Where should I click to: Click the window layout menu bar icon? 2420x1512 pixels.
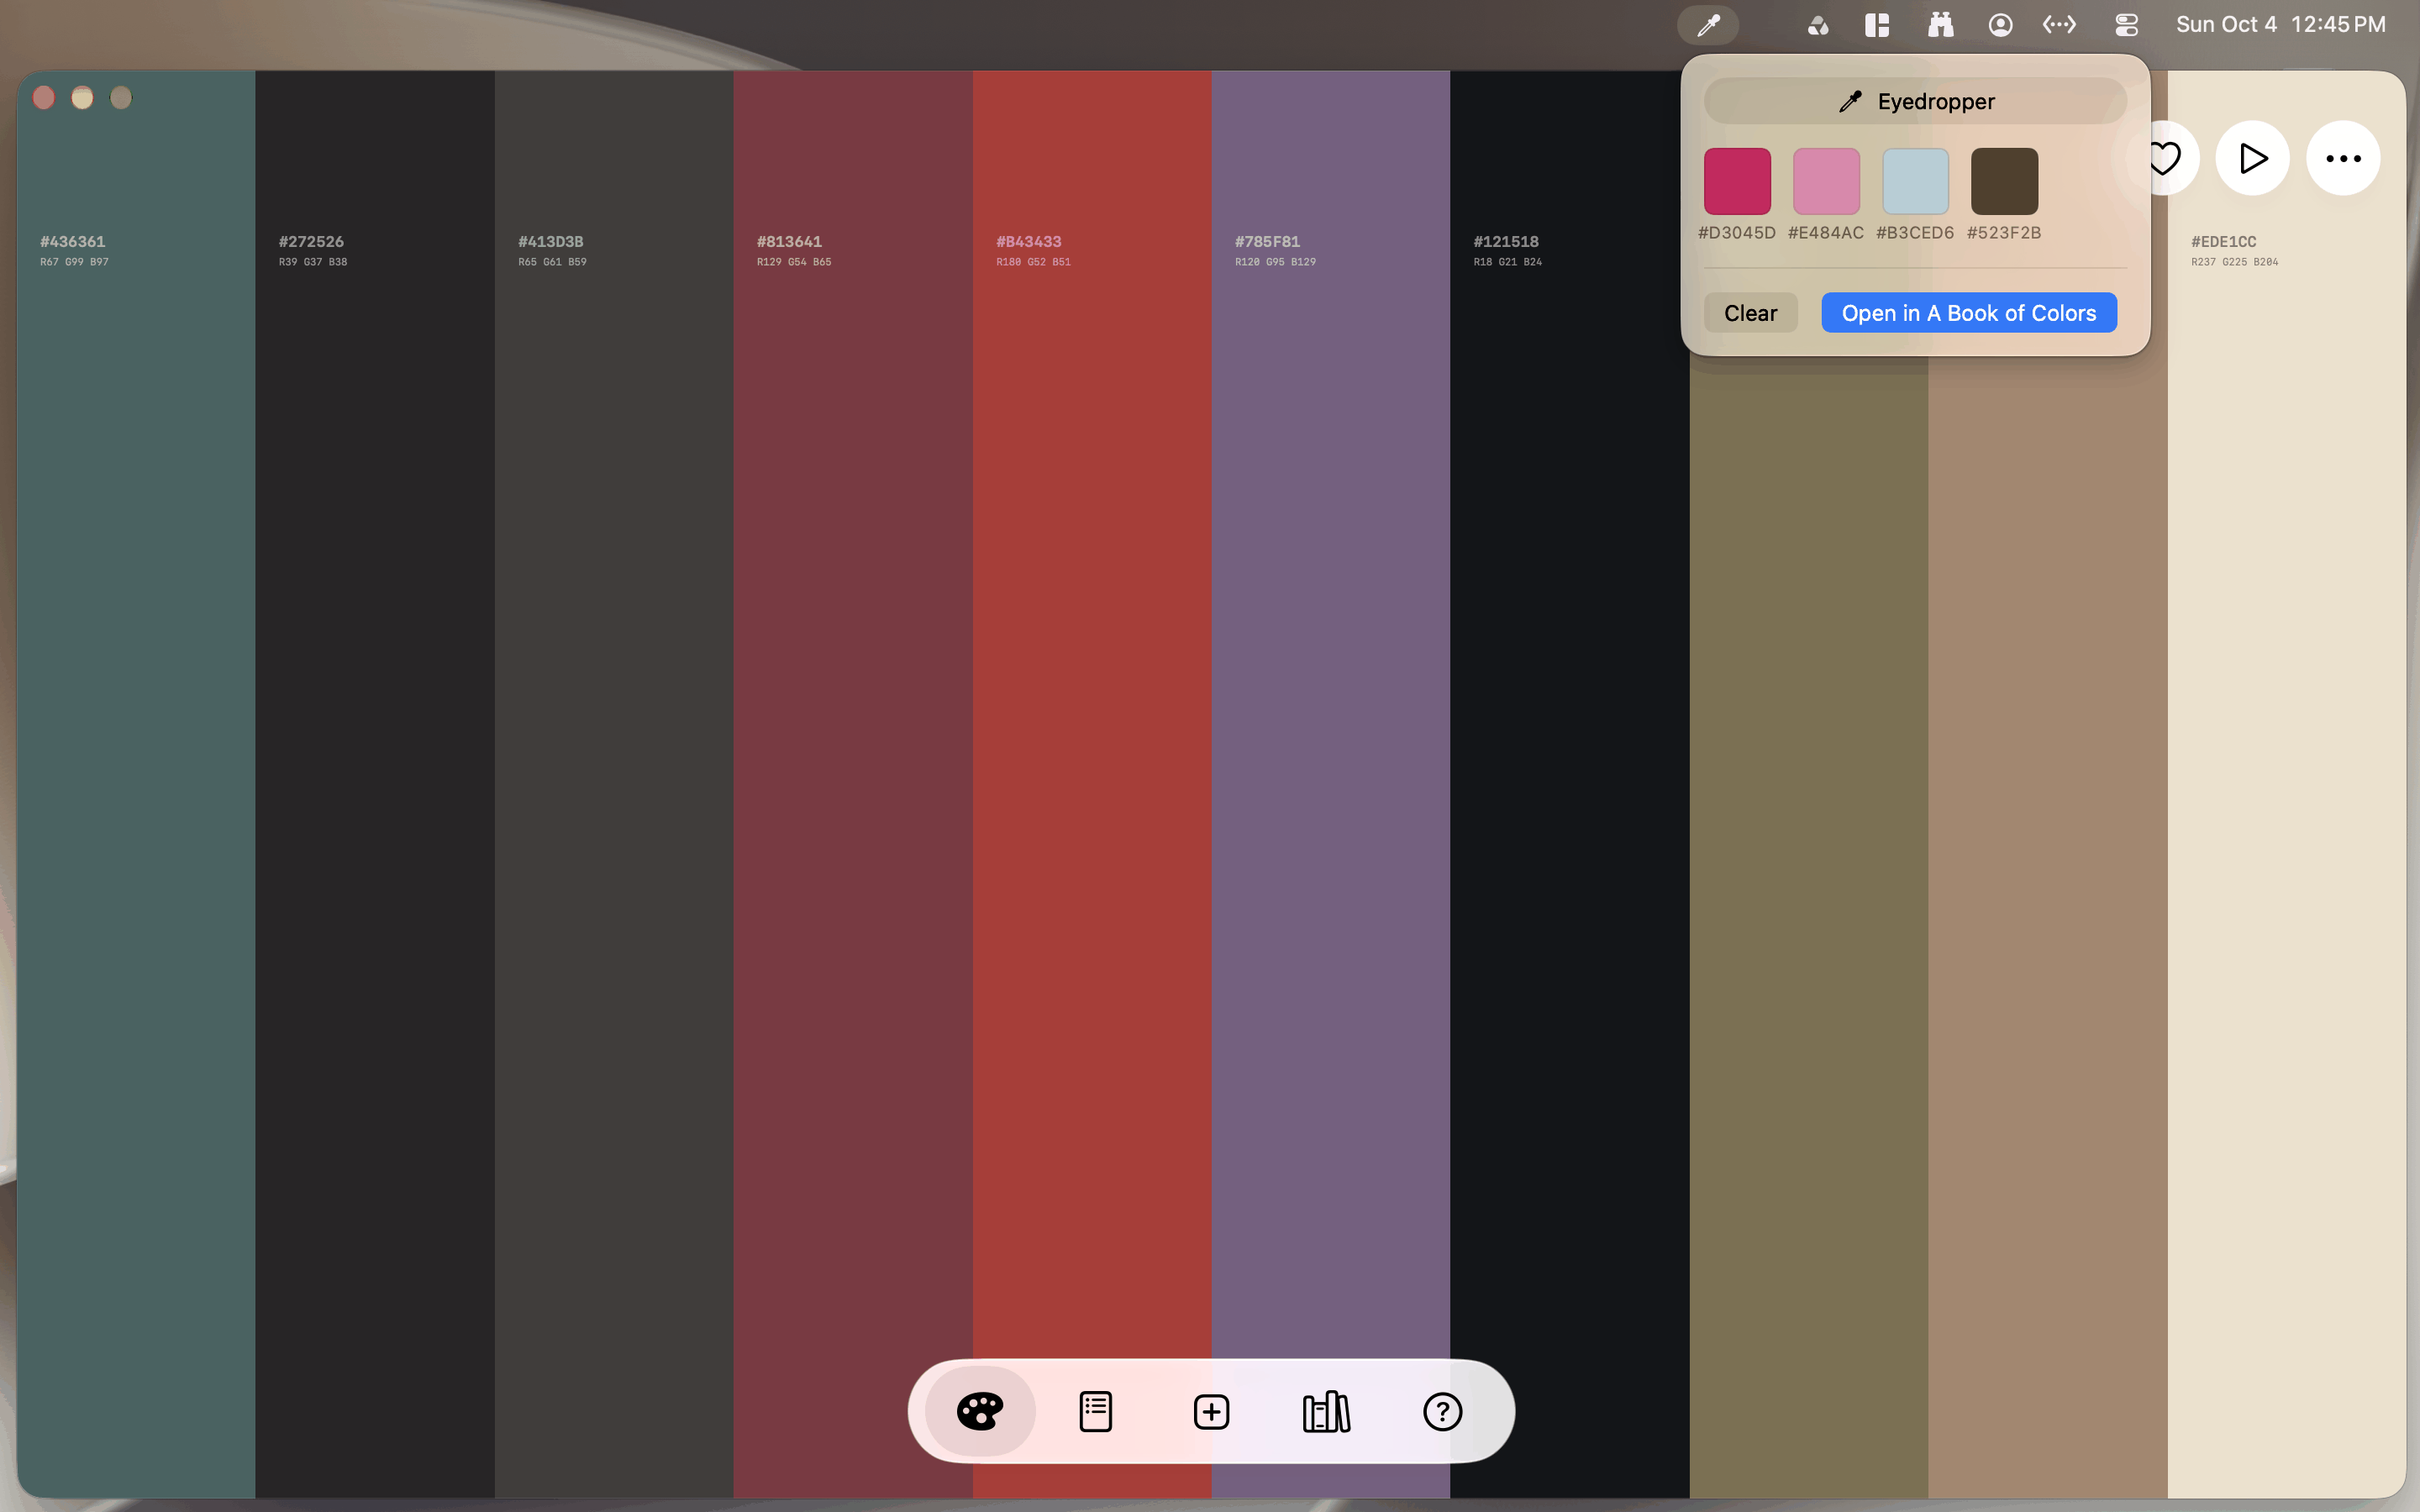point(1877,25)
